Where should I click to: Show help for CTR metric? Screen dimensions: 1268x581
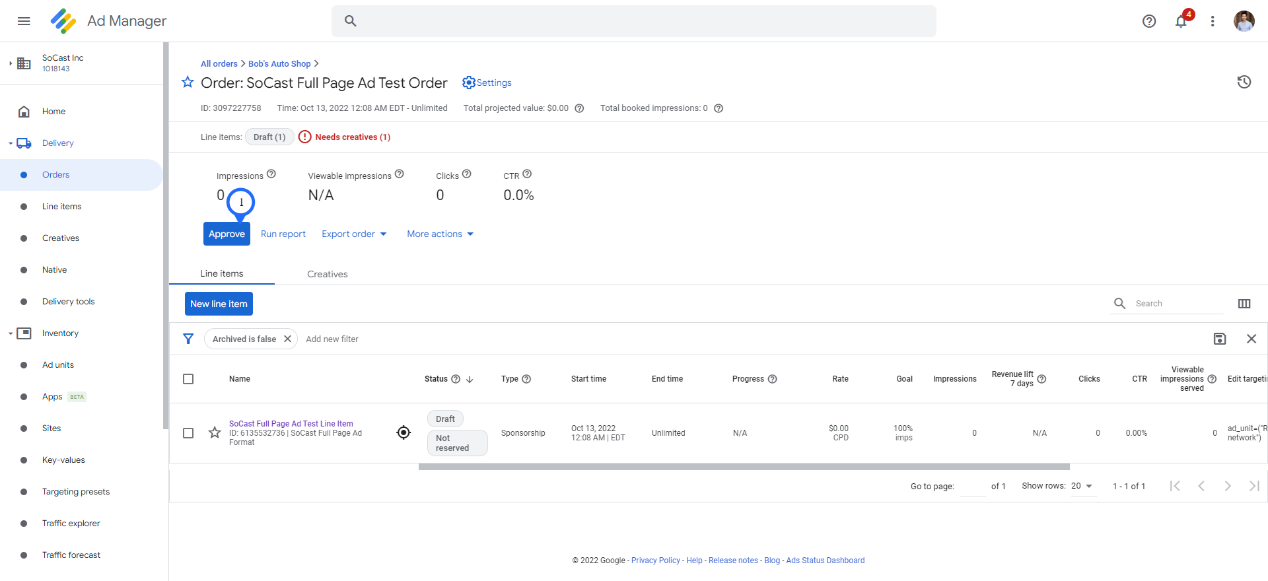(x=527, y=174)
